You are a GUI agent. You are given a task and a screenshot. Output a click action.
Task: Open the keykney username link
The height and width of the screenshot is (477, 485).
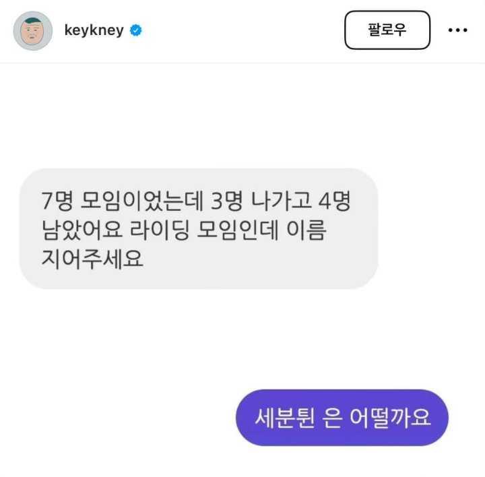[x=94, y=30]
